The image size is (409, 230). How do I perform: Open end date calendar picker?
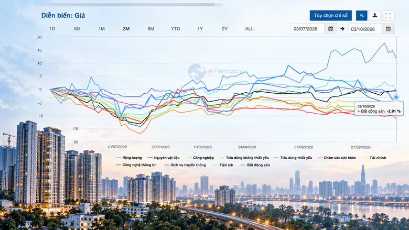(388, 29)
